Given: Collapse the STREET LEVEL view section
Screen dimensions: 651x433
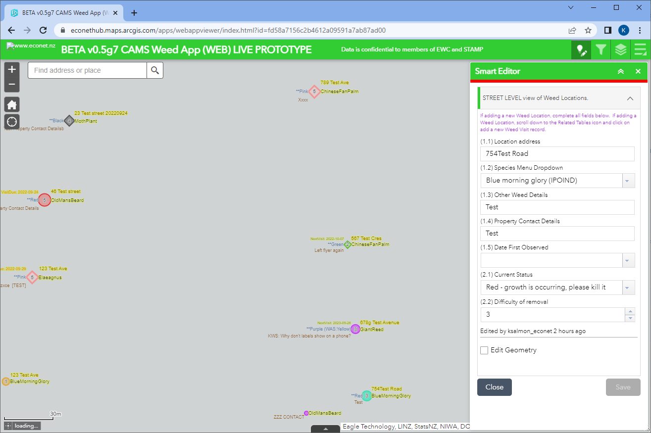Looking at the screenshot, I should (x=630, y=98).
